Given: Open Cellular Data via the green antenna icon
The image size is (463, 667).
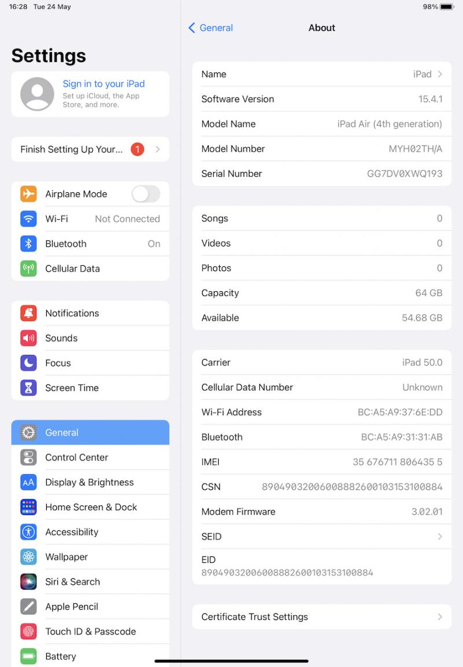Looking at the screenshot, I should (x=28, y=269).
